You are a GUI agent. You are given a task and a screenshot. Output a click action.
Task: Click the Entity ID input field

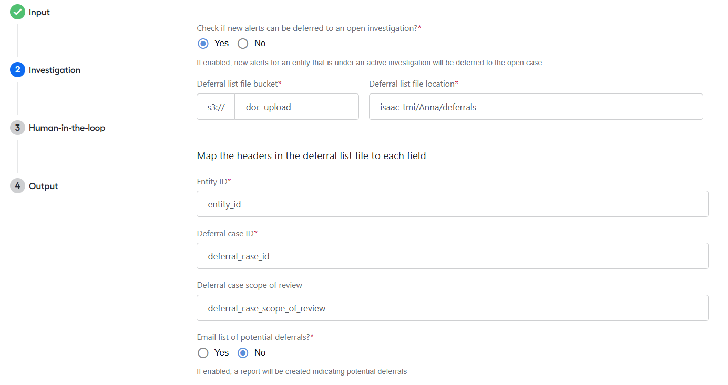(453, 204)
